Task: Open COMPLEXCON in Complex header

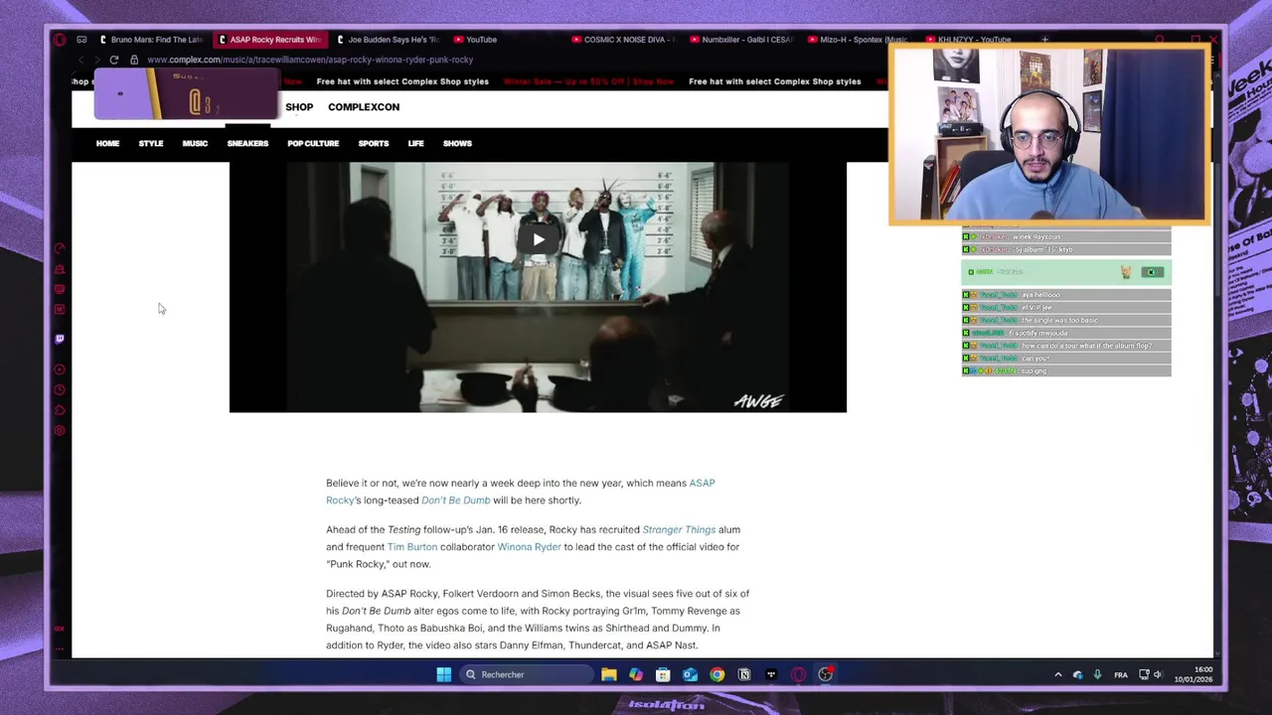Action: point(364,107)
